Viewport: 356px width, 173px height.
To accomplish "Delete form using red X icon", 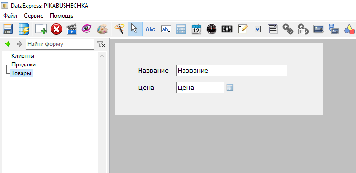I will click(56, 29).
